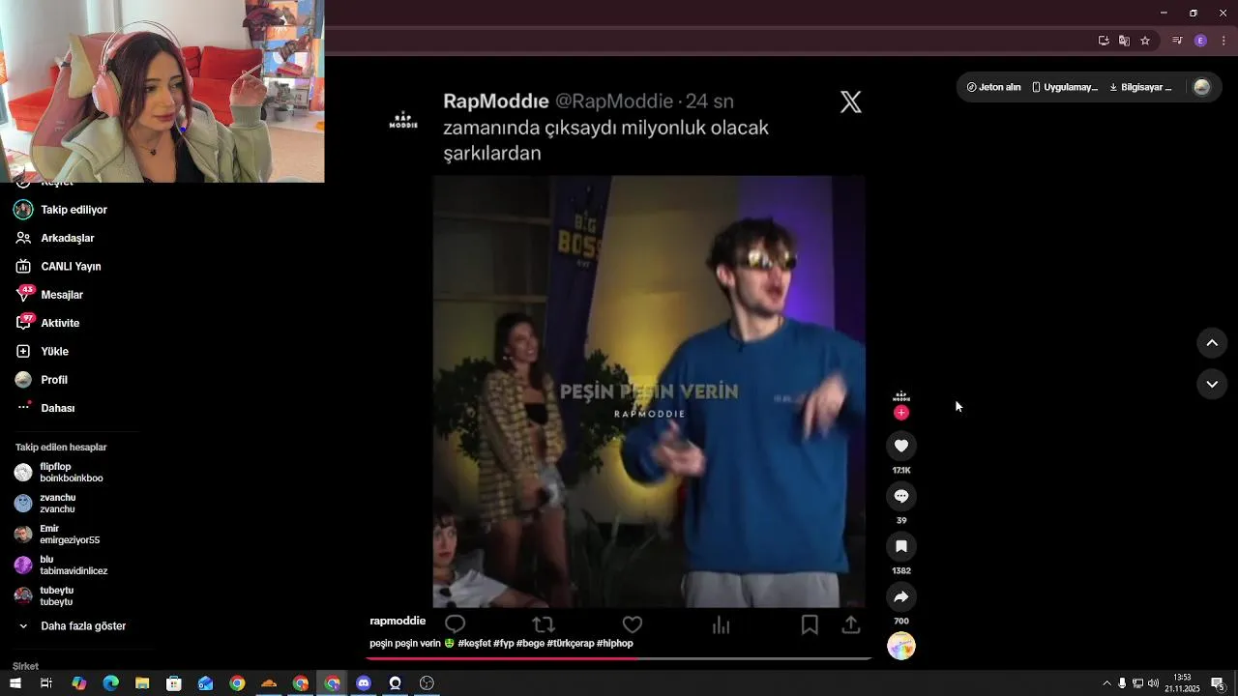Follow rapmoddie with the red plus button
The width and height of the screenshot is (1238, 696).
901,413
